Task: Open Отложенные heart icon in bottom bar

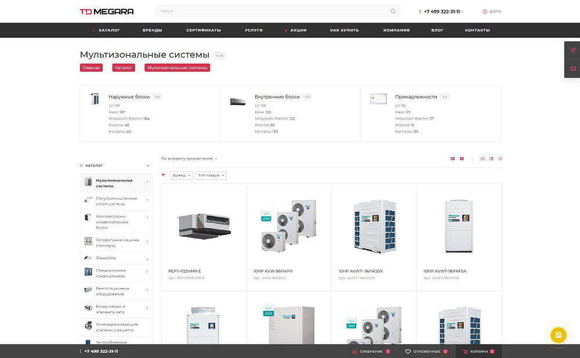Action: (408, 352)
